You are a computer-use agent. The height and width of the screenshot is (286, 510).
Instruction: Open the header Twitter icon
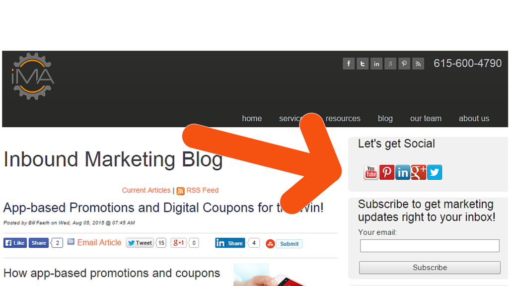coord(363,64)
